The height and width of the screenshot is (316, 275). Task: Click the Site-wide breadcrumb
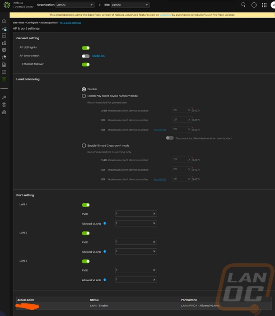19,23
